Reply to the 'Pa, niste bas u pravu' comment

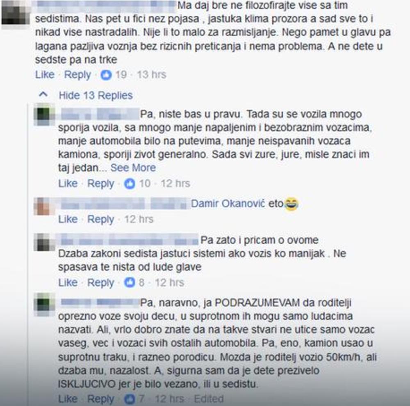(x=100, y=184)
